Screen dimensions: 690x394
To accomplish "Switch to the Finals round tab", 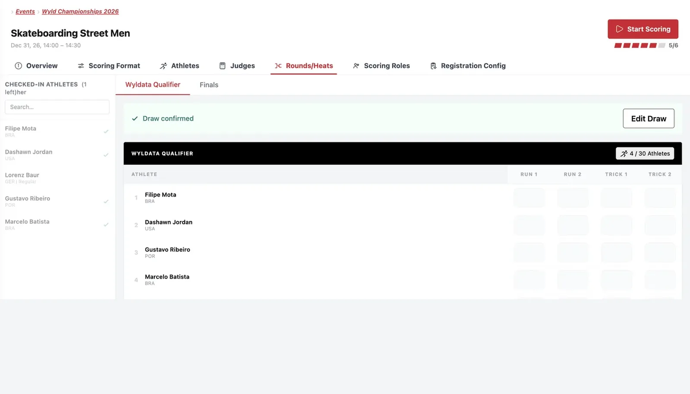I will (209, 85).
